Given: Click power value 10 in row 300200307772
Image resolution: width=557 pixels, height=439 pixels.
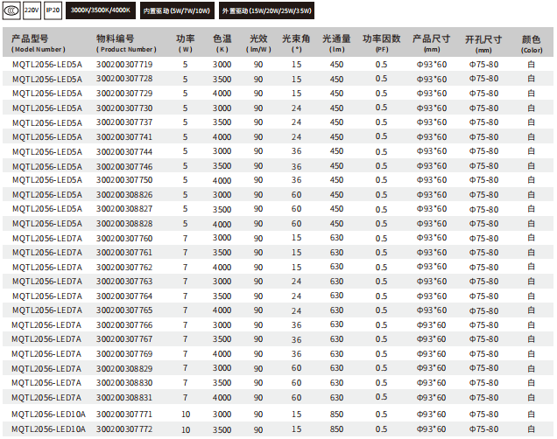Looking at the screenshot, I should pyautogui.click(x=186, y=429).
